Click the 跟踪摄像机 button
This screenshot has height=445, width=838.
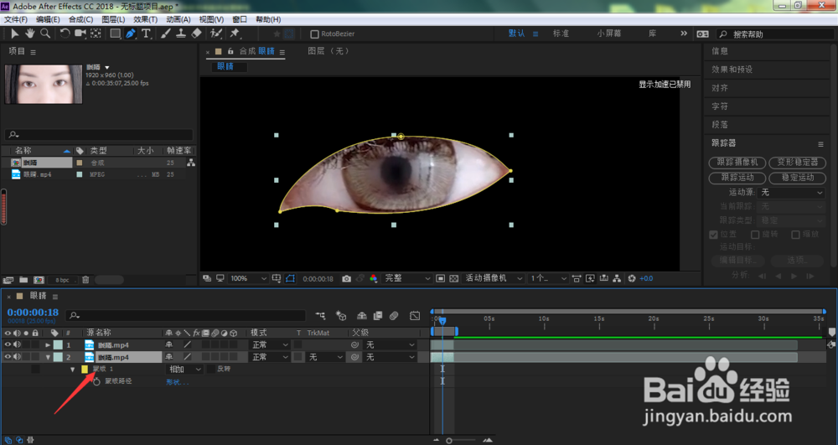point(737,162)
